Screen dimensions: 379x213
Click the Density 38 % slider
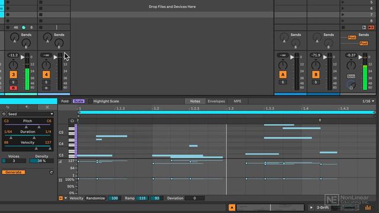pyautogui.click(x=41, y=161)
